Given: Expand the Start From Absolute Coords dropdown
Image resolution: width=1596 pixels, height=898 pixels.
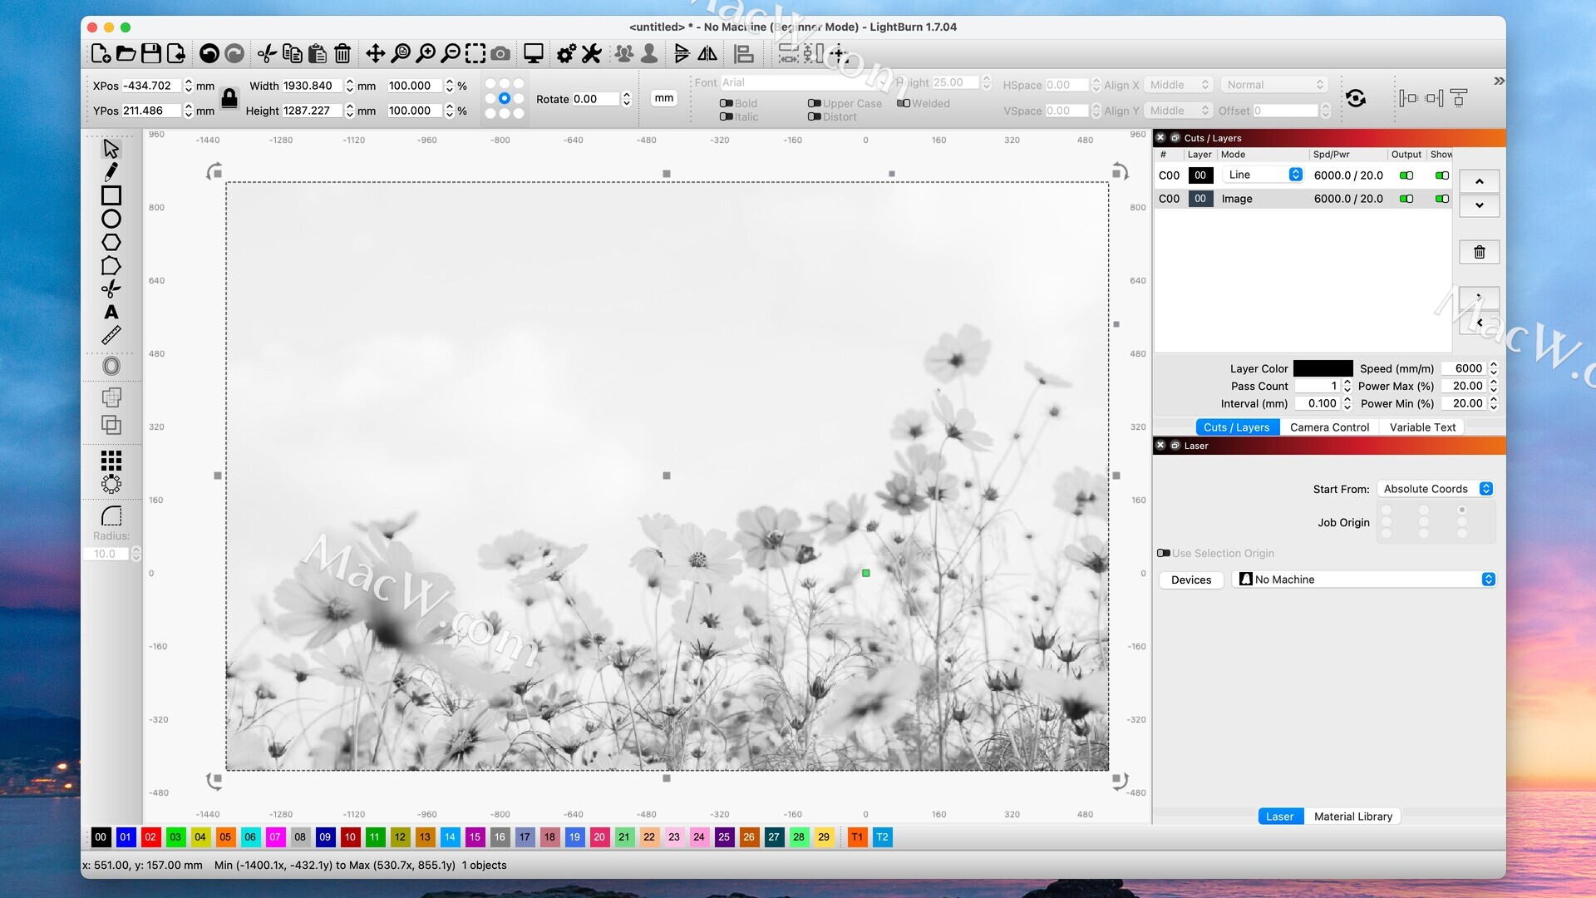Looking at the screenshot, I should [x=1436, y=489].
